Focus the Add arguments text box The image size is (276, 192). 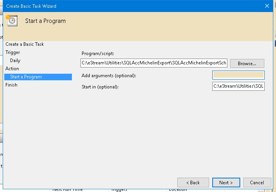pos(238,75)
